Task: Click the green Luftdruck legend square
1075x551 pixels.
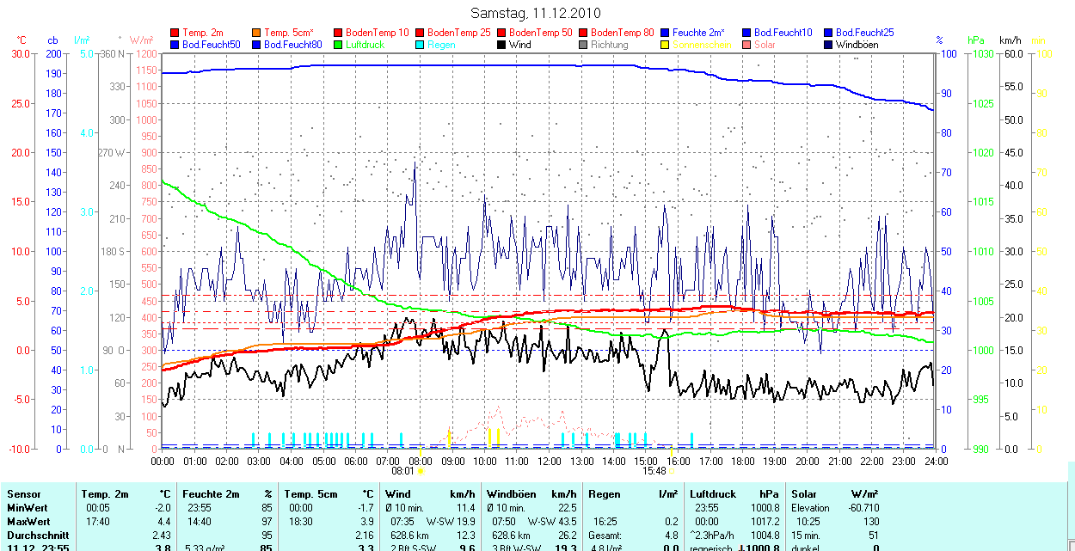Action: click(x=339, y=45)
